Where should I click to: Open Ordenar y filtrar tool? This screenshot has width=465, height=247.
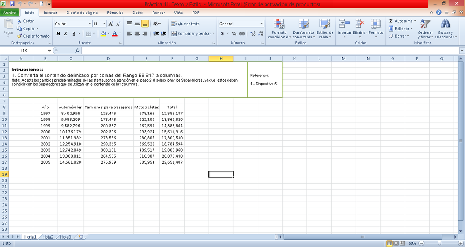click(x=425, y=25)
